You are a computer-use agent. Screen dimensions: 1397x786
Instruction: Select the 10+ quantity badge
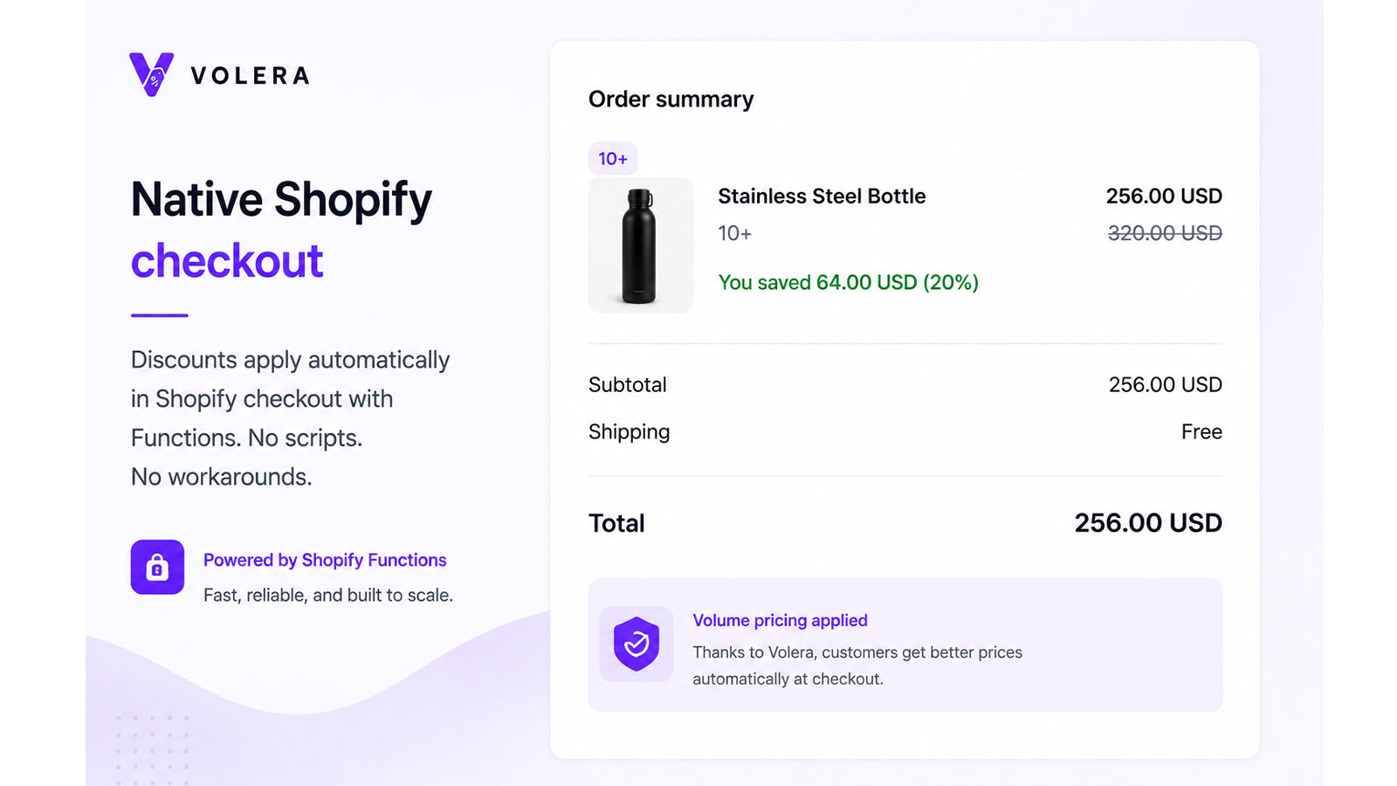click(613, 159)
